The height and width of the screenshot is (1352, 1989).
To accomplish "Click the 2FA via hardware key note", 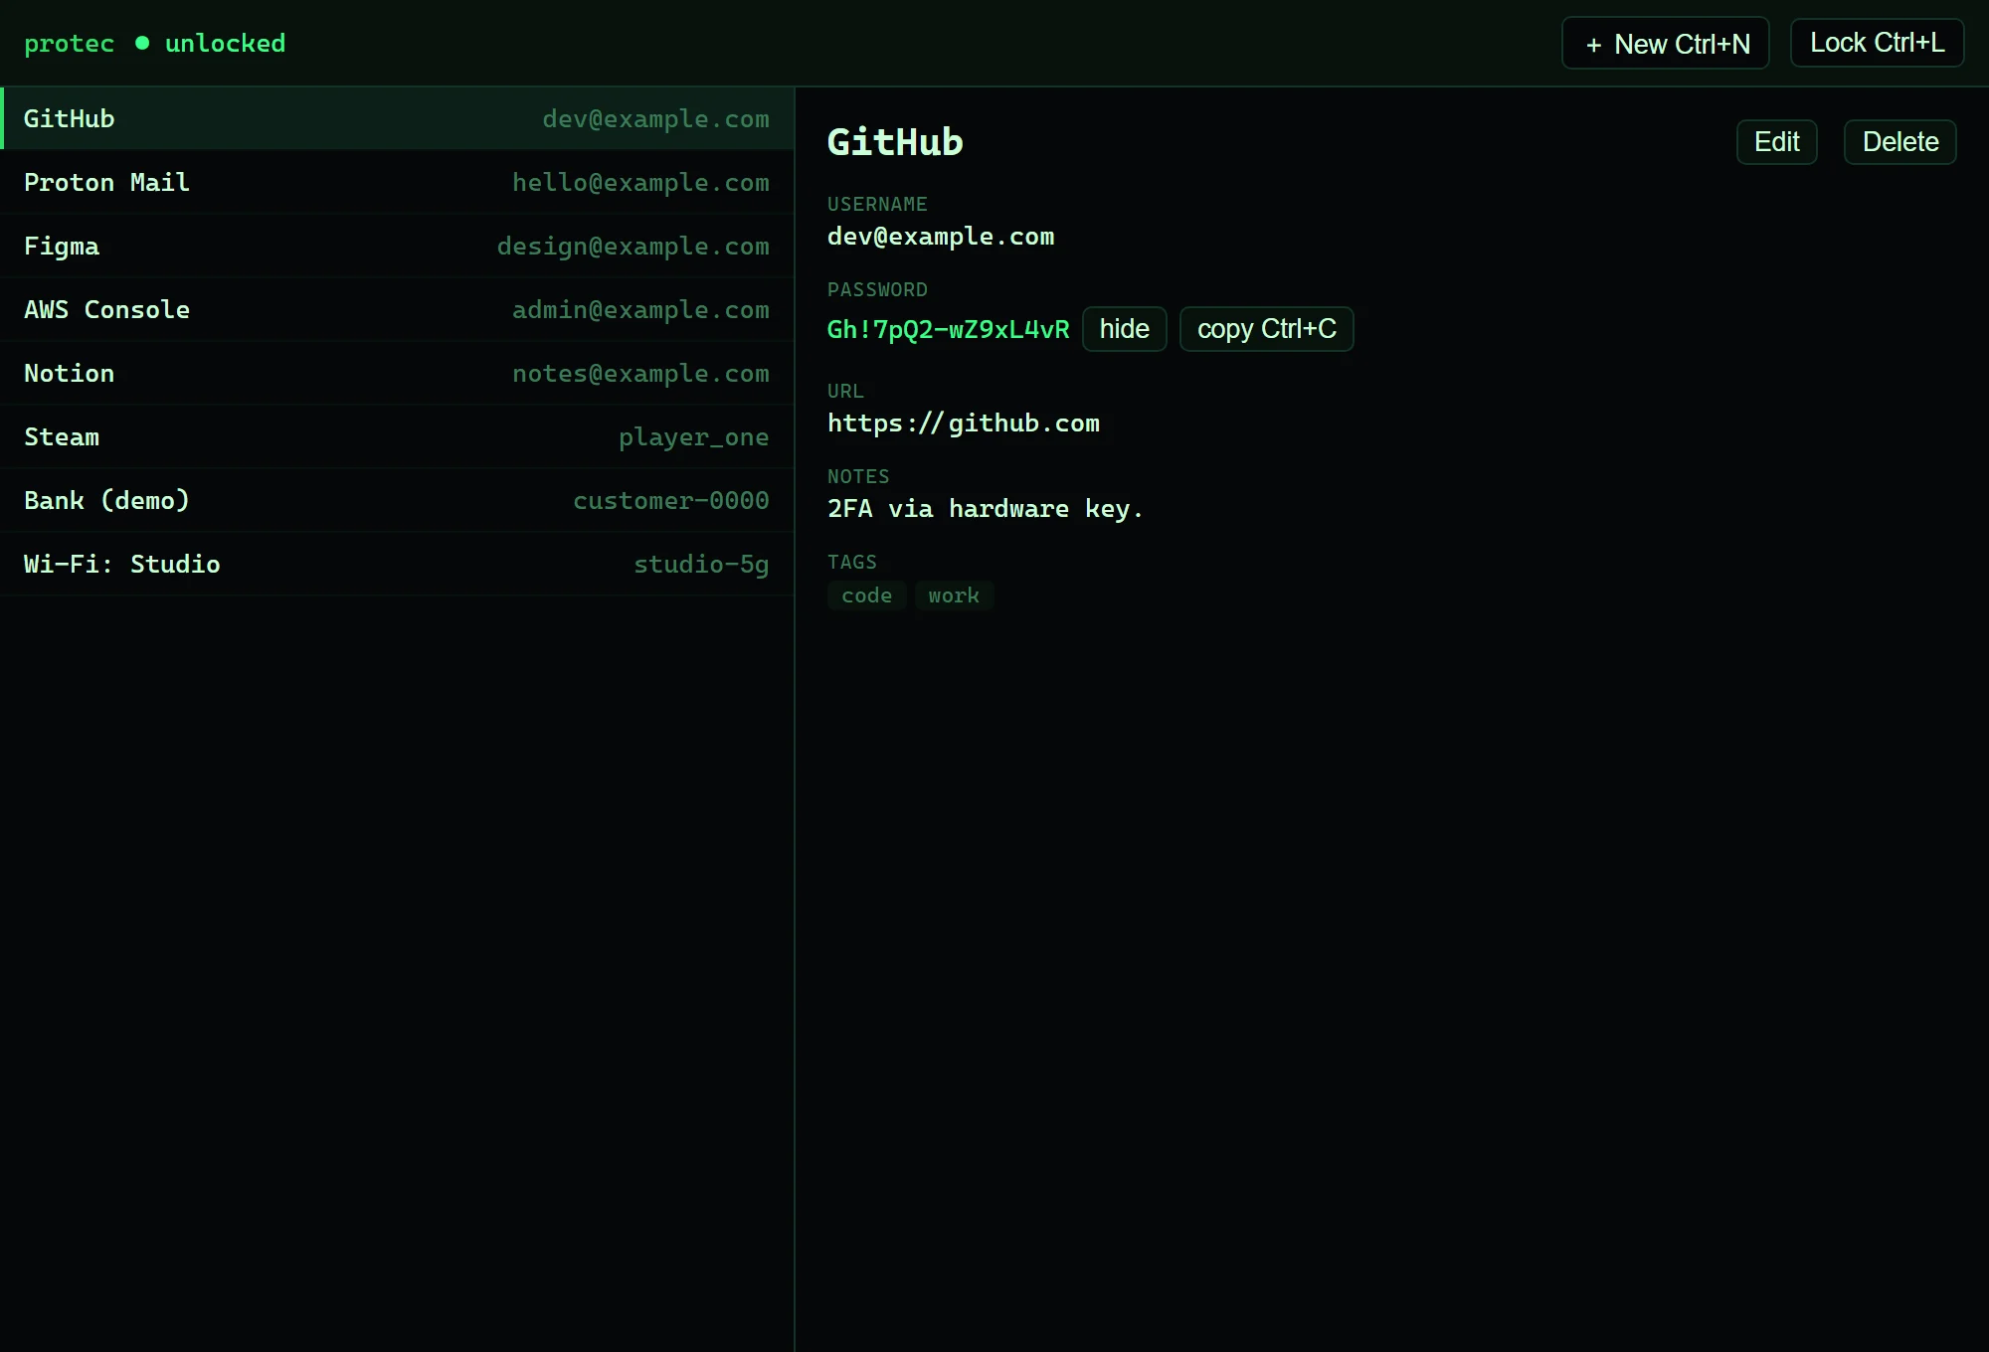I will tap(986, 509).
